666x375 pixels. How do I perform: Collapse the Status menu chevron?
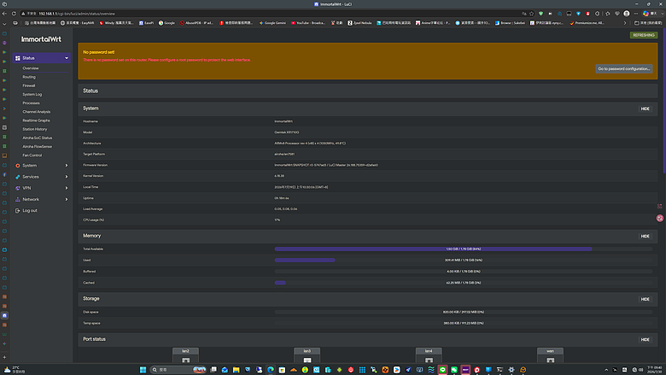[x=67, y=58]
